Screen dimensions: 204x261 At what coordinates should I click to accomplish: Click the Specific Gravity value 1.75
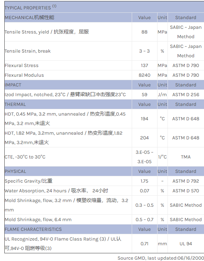(x=144, y=181)
